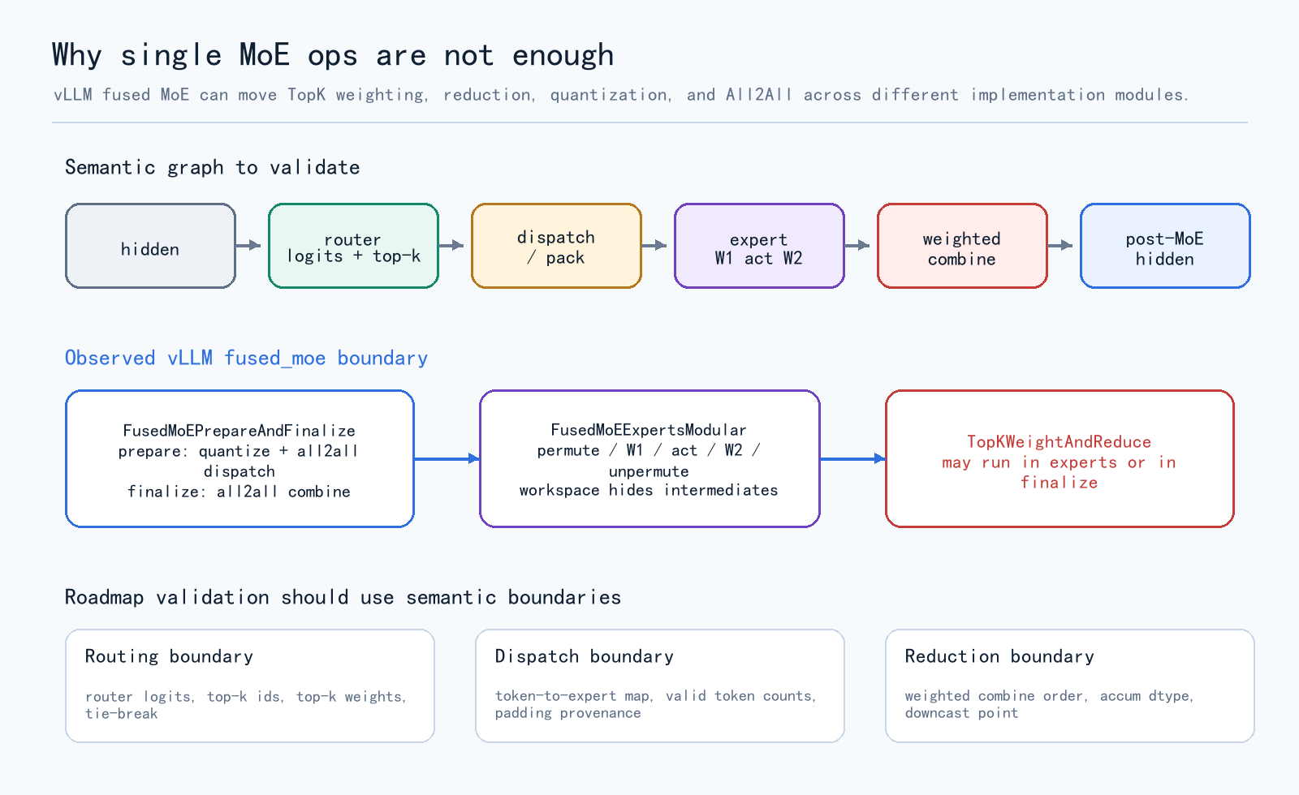Click the 'Reduction boundary' card title
The width and height of the screenshot is (1299, 795).
999,656
